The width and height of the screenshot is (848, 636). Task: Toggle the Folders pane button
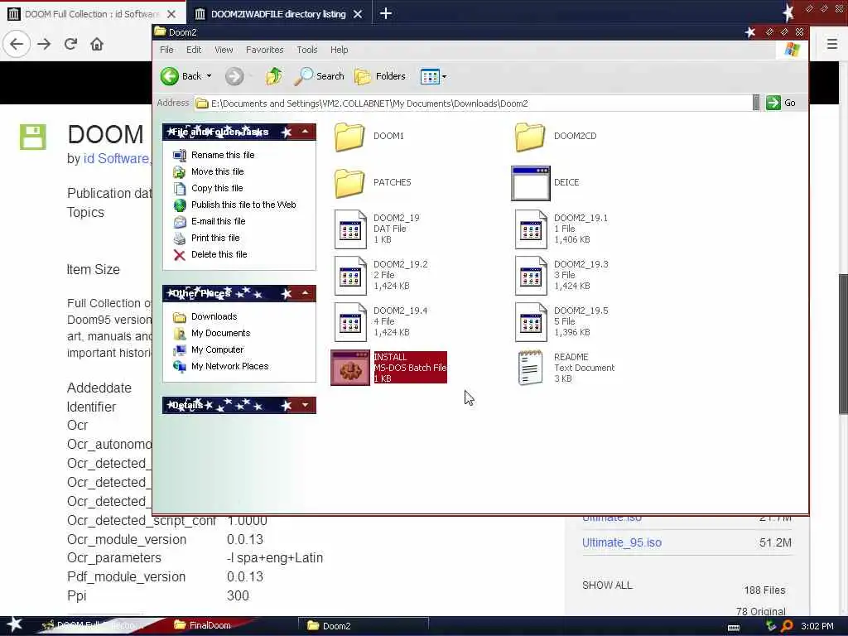point(380,76)
